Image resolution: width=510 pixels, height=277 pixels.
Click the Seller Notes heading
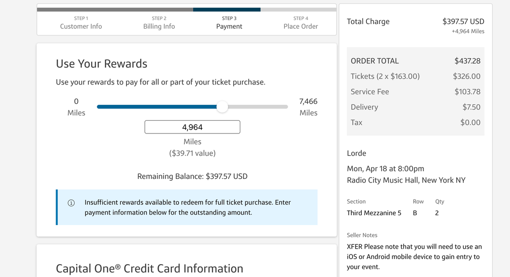coord(362,235)
